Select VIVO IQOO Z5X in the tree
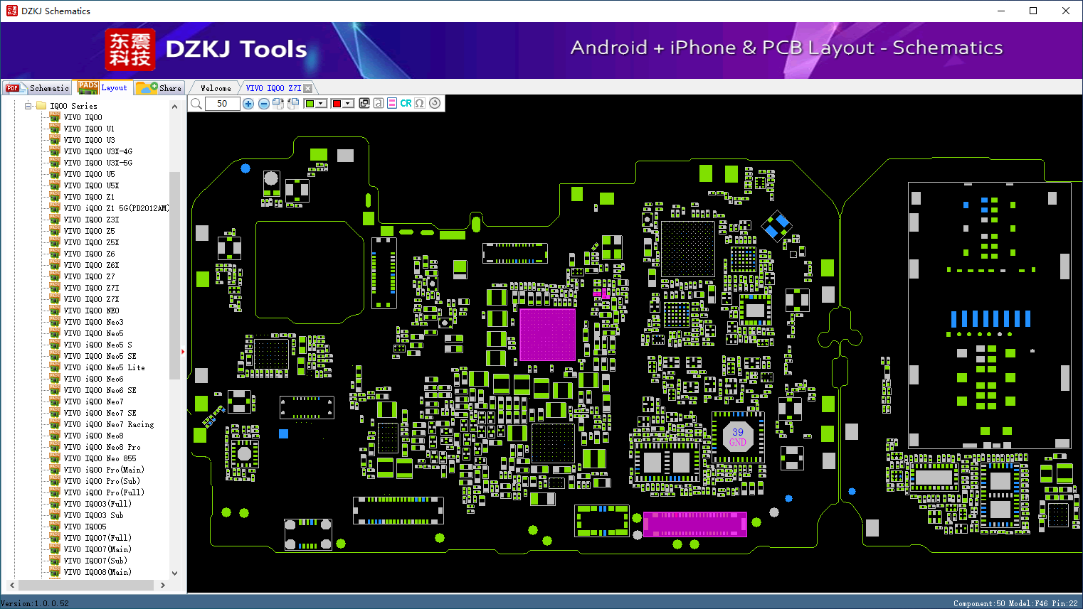1083x609 pixels. coord(91,242)
